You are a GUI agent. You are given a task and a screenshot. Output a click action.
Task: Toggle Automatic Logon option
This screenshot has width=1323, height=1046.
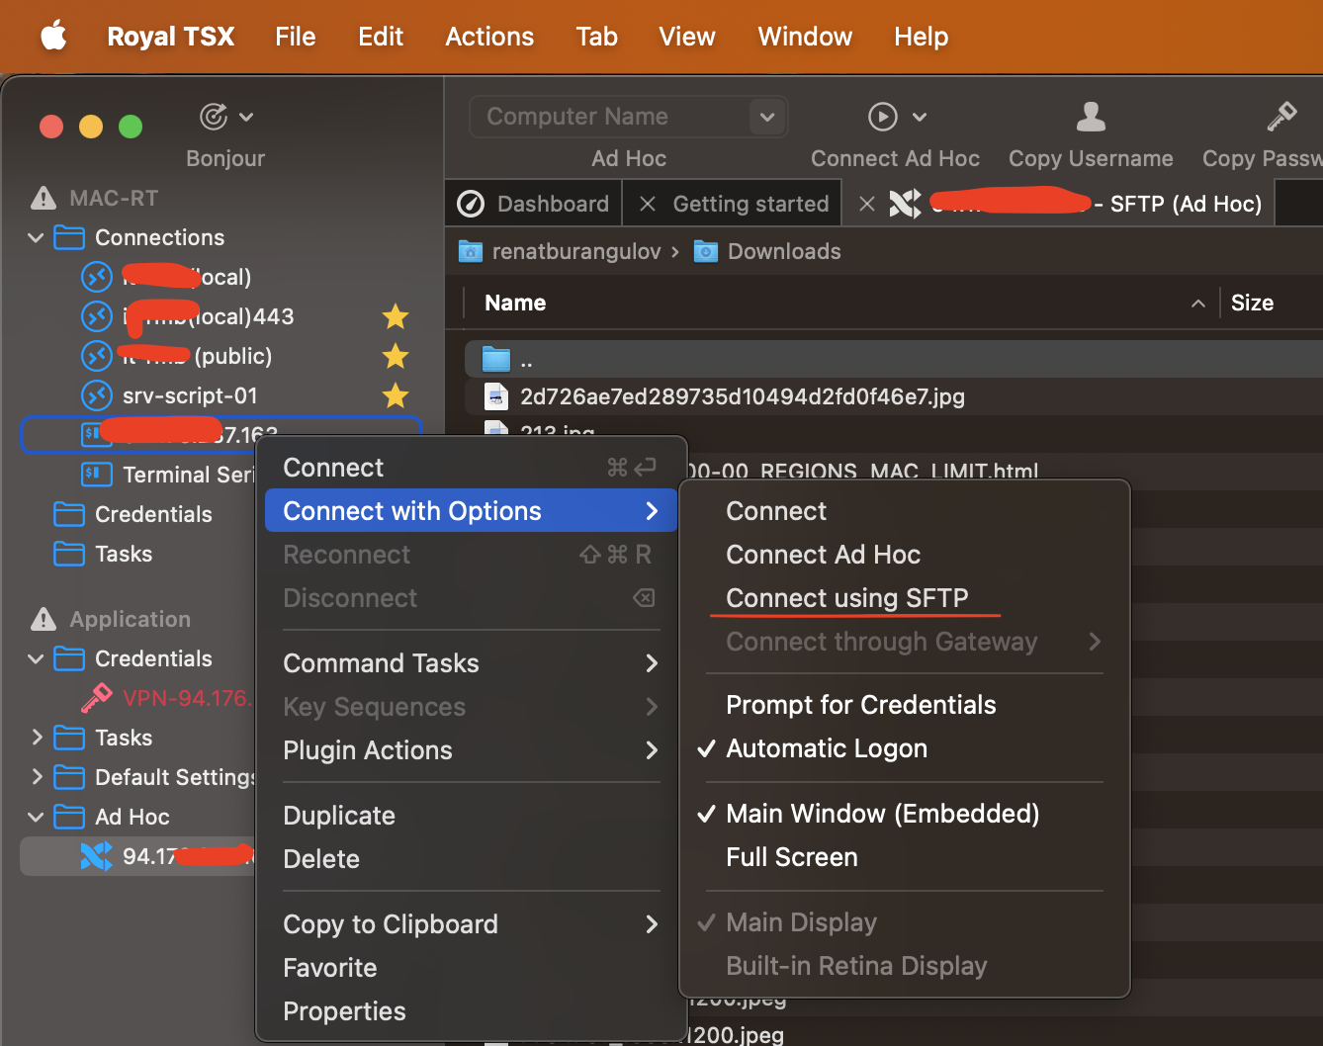pyautogui.click(x=827, y=748)
